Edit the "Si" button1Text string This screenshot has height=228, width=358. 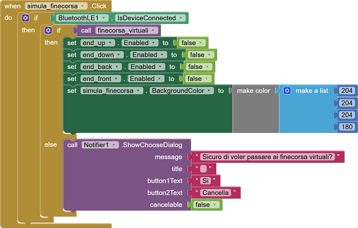[206, 181]
